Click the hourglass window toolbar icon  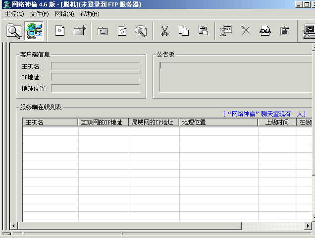226,31
